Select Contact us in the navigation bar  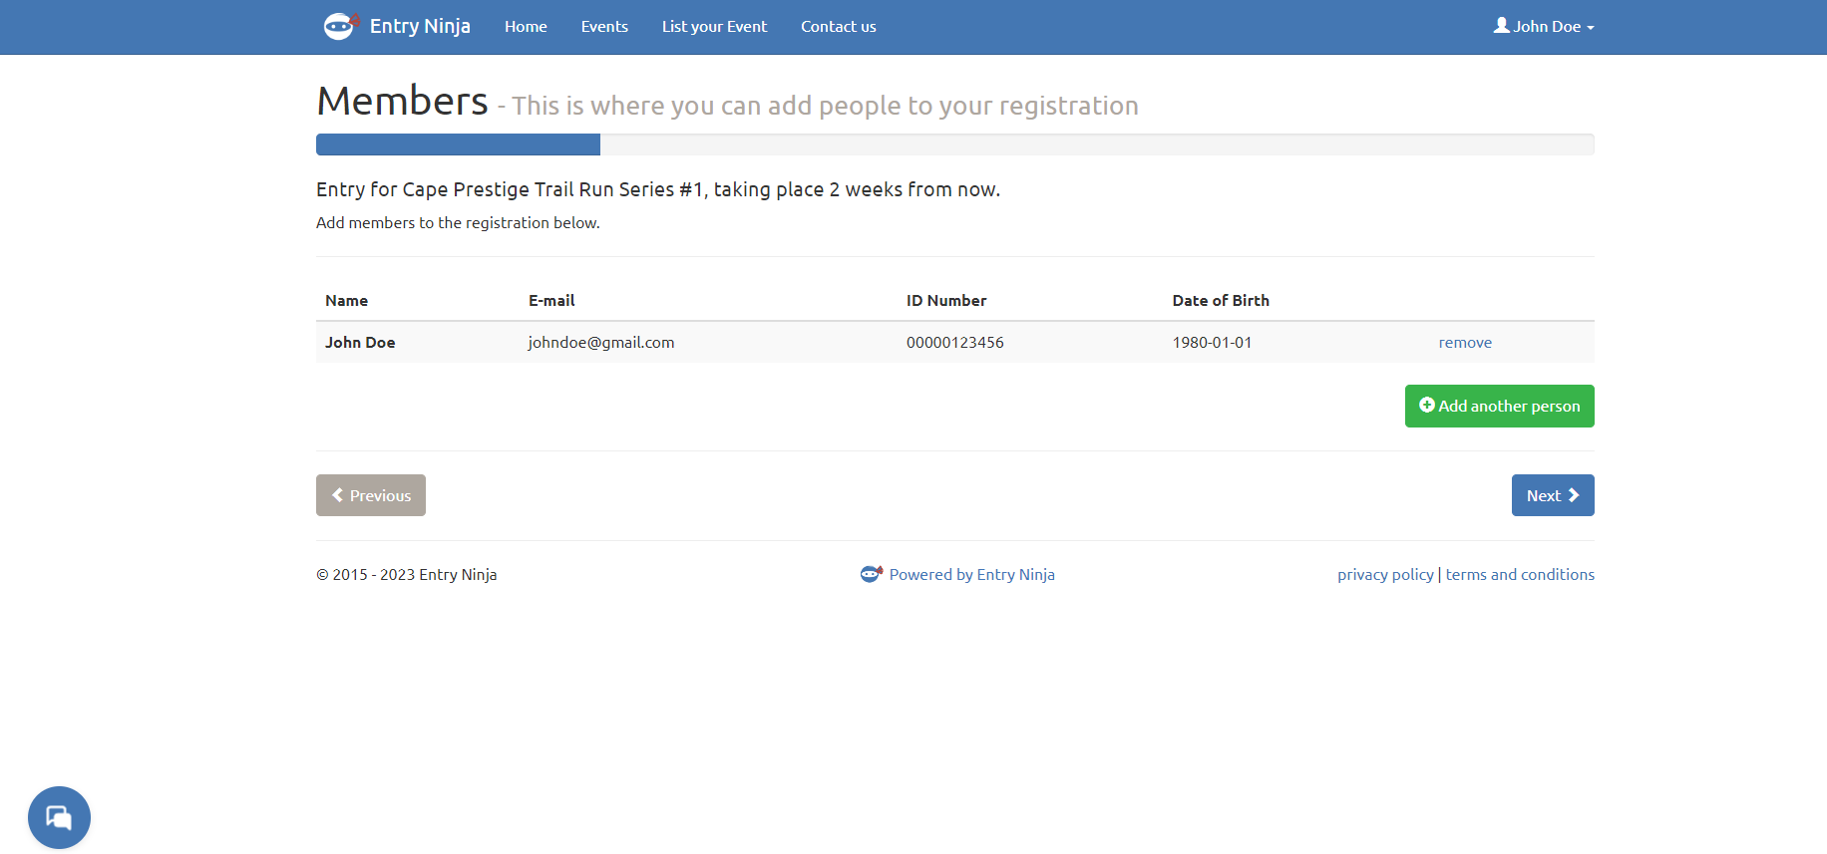click(838, 27)
